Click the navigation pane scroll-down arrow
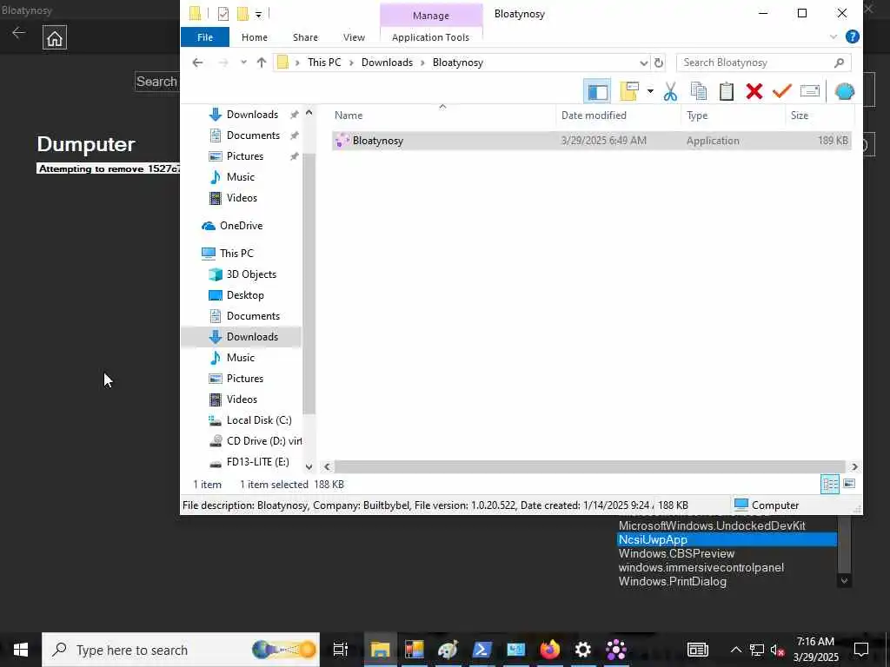 [x=309, y=466]
